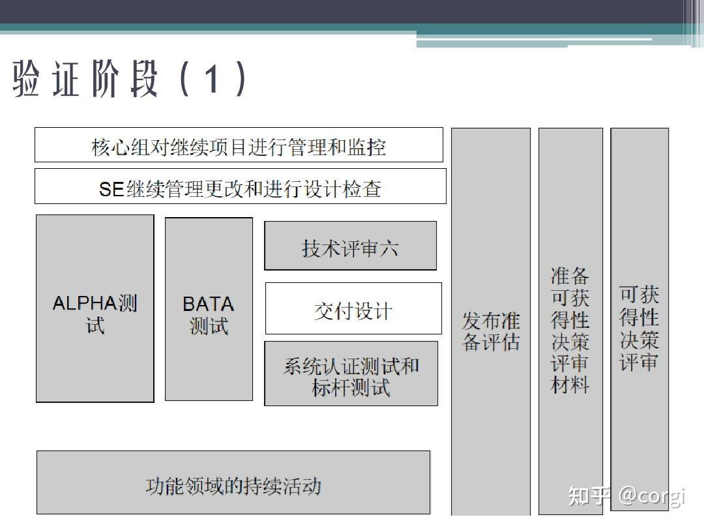The height and width of the screenshot is (528, 704).
Task: Select the 系统认证测试和标杆测试 box
Action: point(350,373)
